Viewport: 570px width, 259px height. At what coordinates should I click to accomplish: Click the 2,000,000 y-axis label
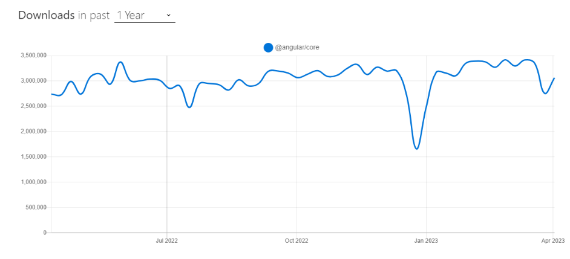coord(33,132)
